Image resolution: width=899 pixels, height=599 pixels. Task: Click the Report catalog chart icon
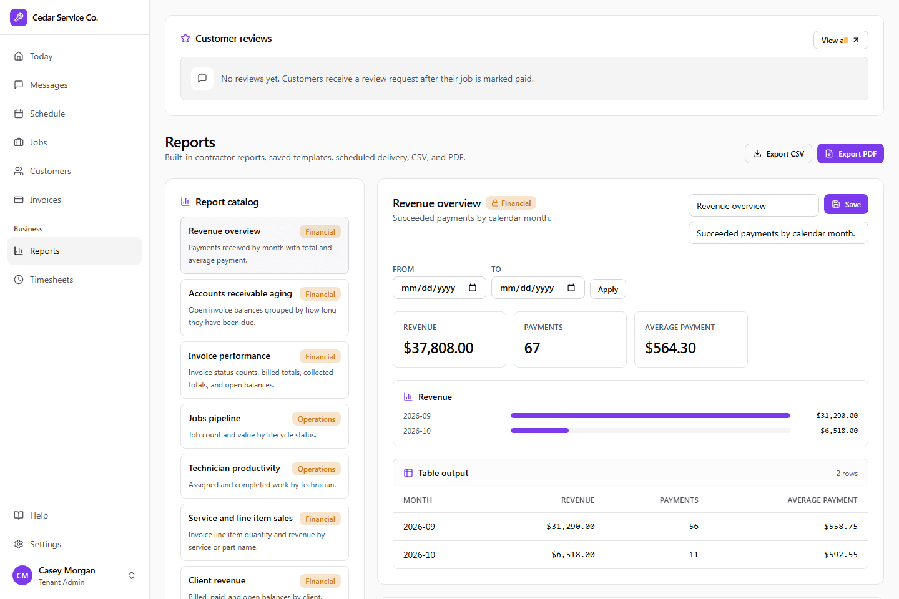[x=185, y=202]
